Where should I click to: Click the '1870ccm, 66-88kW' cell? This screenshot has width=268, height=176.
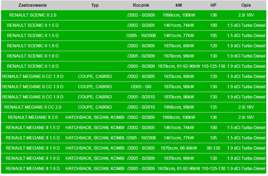coord(179,148)
